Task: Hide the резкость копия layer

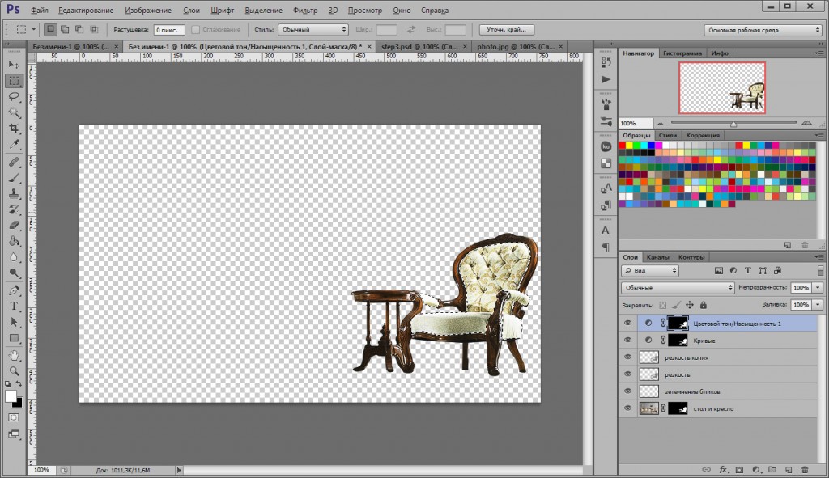Action: (x=627, y=357)
